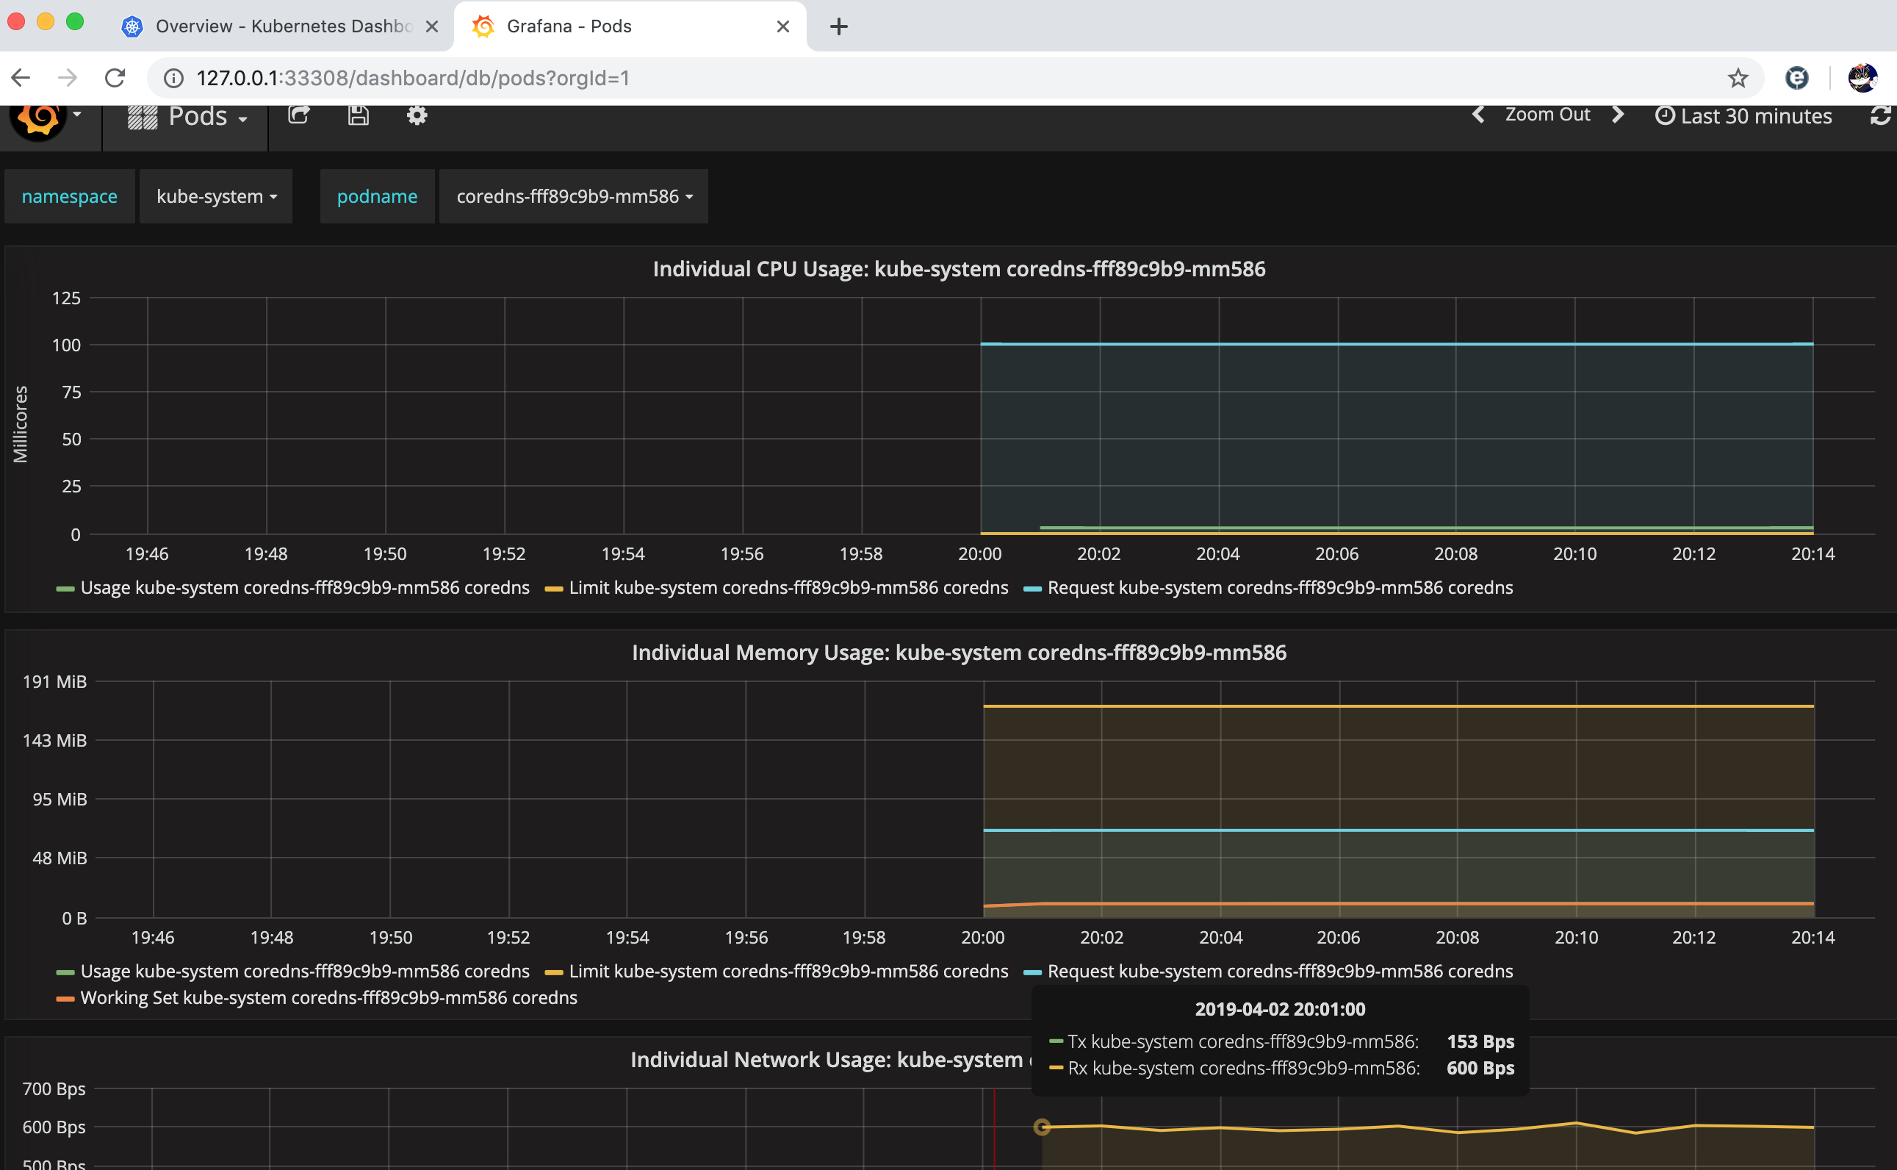Shift time range back with left chevron
The width and height of the screenshot is (1897, 1170).
point(1477,115)
